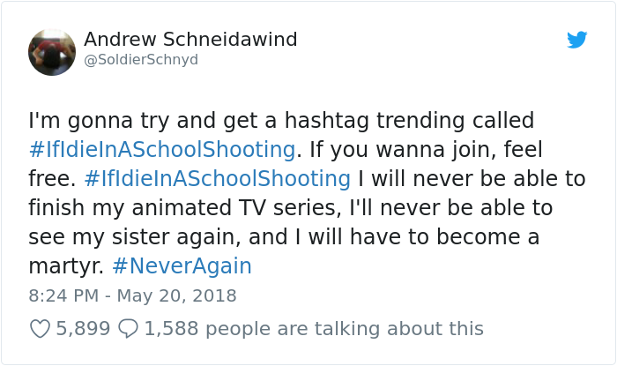The height and width of the screenshot is (366, 617).
Task: Click the reply speech bubble icon
Action: (128, 329)
